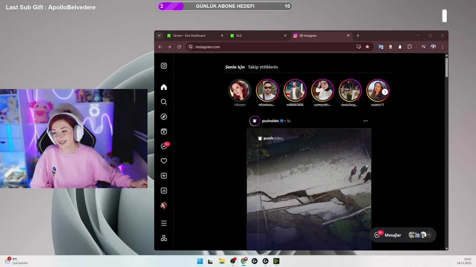Open Messenger with the 9+ badge in the sidebar
This screenshot has height=267, width=476.
pos(164,146)
